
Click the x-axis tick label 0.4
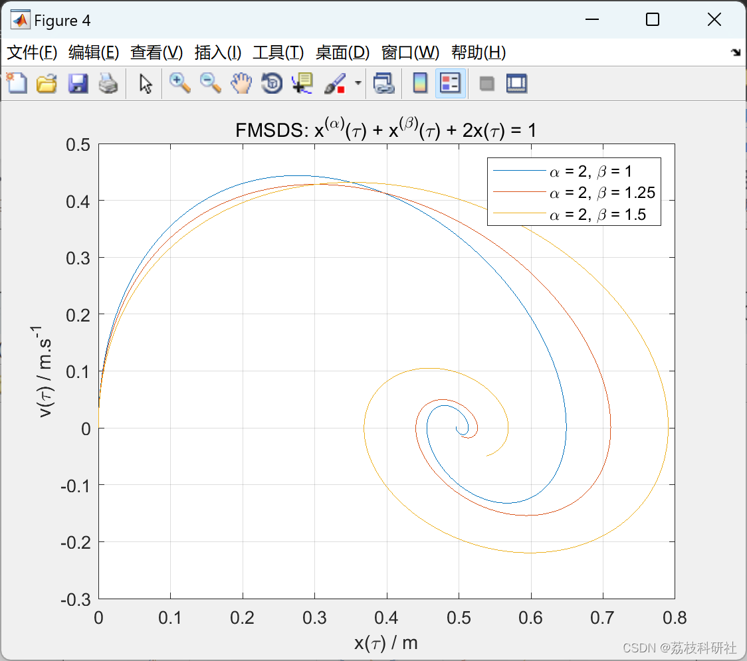(386, 618)
